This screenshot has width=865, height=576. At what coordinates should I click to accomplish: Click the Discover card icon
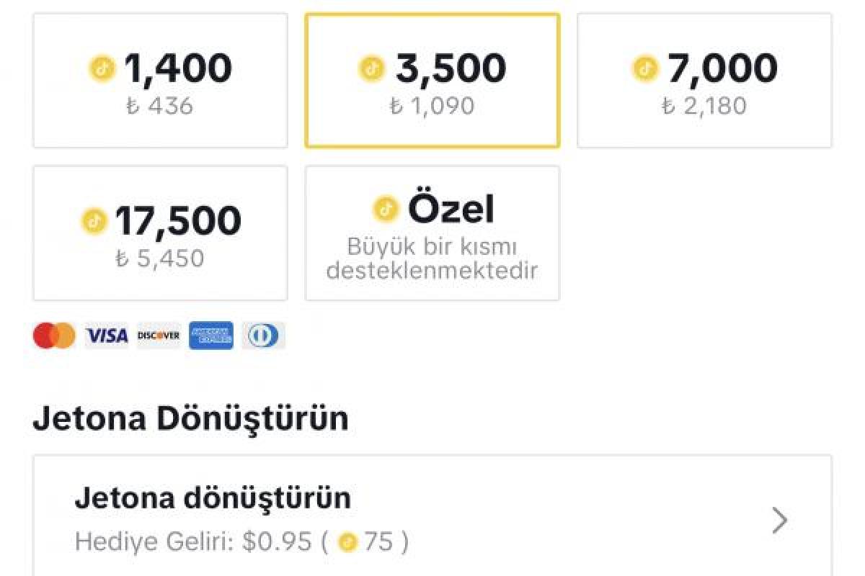pos(159,336)
